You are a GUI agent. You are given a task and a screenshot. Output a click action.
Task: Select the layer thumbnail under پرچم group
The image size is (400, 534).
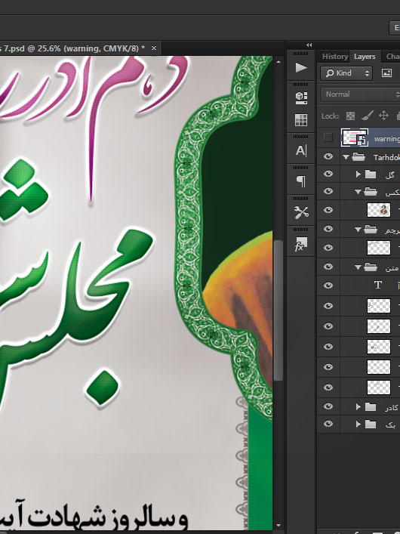click(x=379, y=248)
